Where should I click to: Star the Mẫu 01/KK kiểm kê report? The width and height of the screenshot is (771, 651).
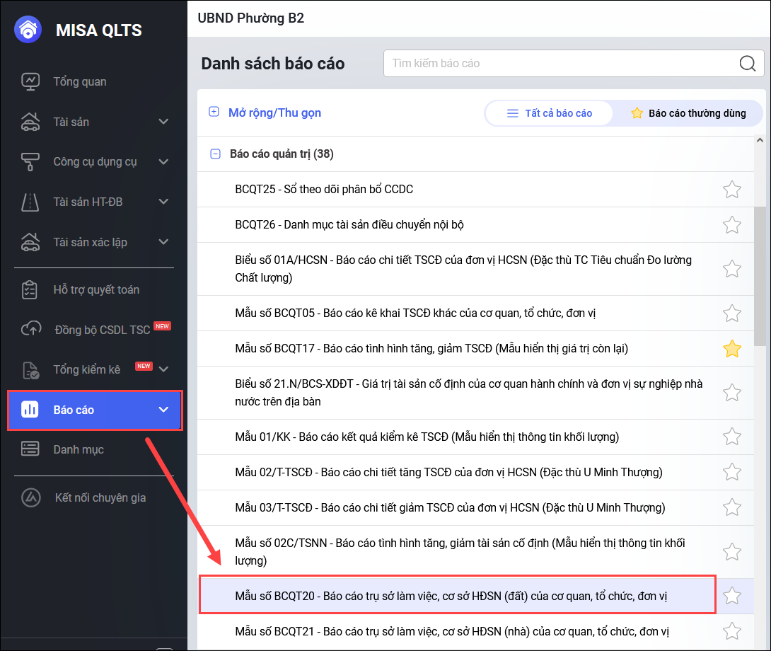731,437
